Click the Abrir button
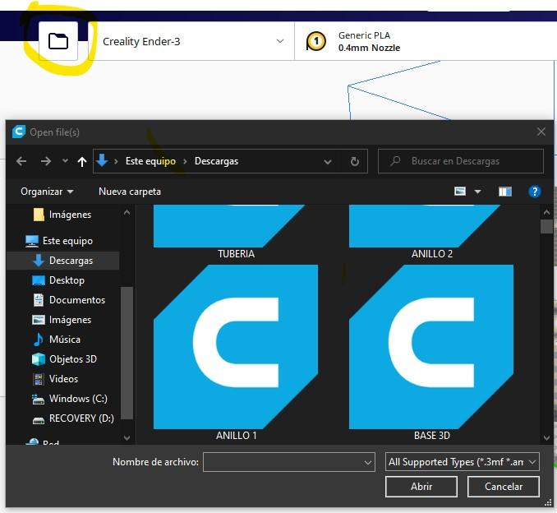The image size is (557, 513). coord(421,487)
